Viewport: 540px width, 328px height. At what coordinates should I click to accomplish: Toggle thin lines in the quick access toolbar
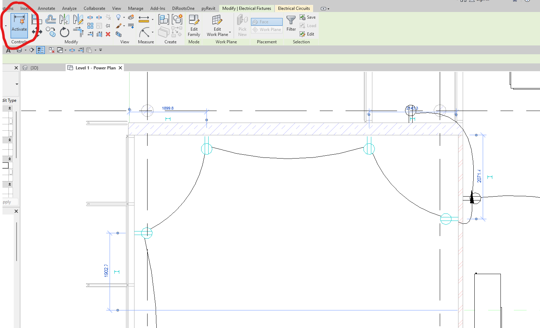tap(41, 50)
